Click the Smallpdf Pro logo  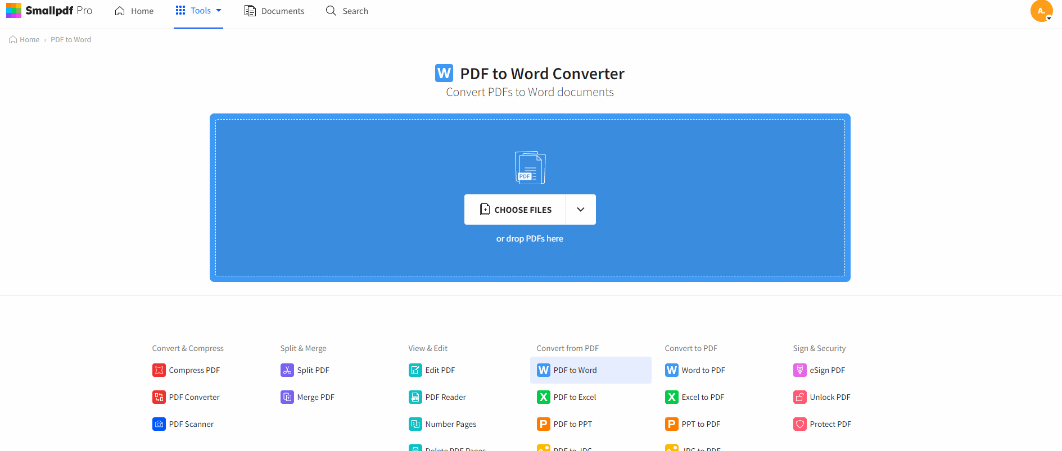point(49,11)
